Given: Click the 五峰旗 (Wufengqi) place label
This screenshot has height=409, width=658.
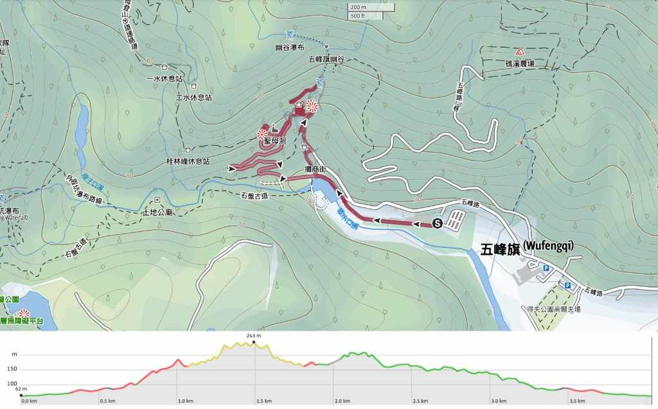Looking at the screenshot, I should pyautogui.click(x=527, y=248).
